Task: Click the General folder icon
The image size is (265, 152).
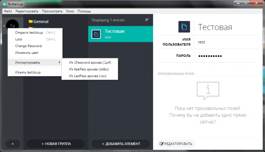Action: tap(31, 21)
